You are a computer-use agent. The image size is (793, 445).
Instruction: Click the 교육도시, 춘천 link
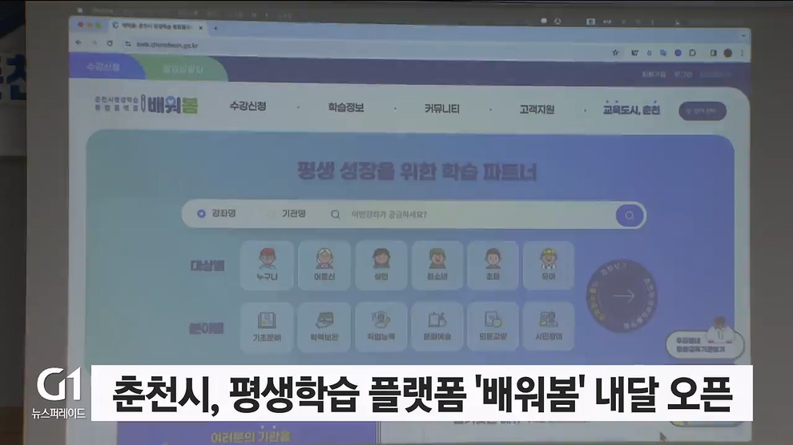tap(631, 110)
